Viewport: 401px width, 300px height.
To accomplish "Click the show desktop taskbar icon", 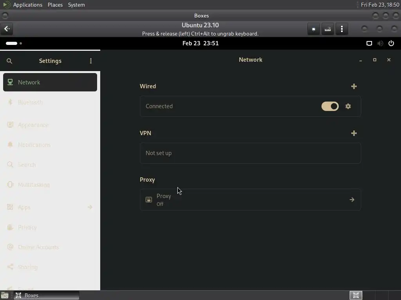I will click(5, 295).
